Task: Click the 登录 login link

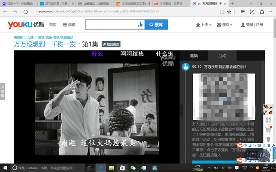Action: (250, 25)
